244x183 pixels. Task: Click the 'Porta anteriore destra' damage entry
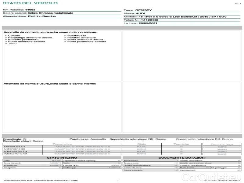pos(85,40)
